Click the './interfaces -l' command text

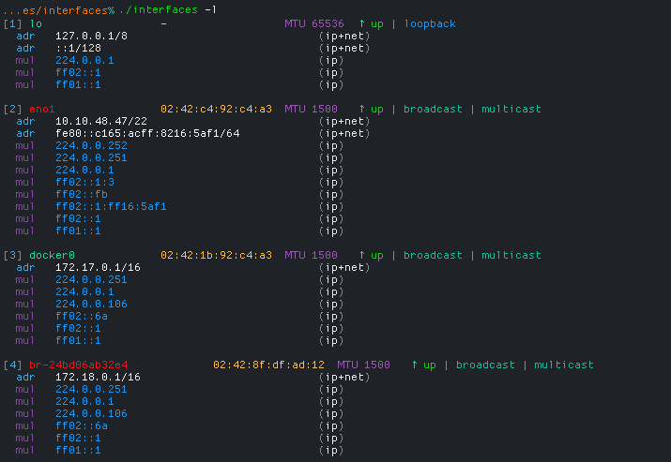coord(168,9)
